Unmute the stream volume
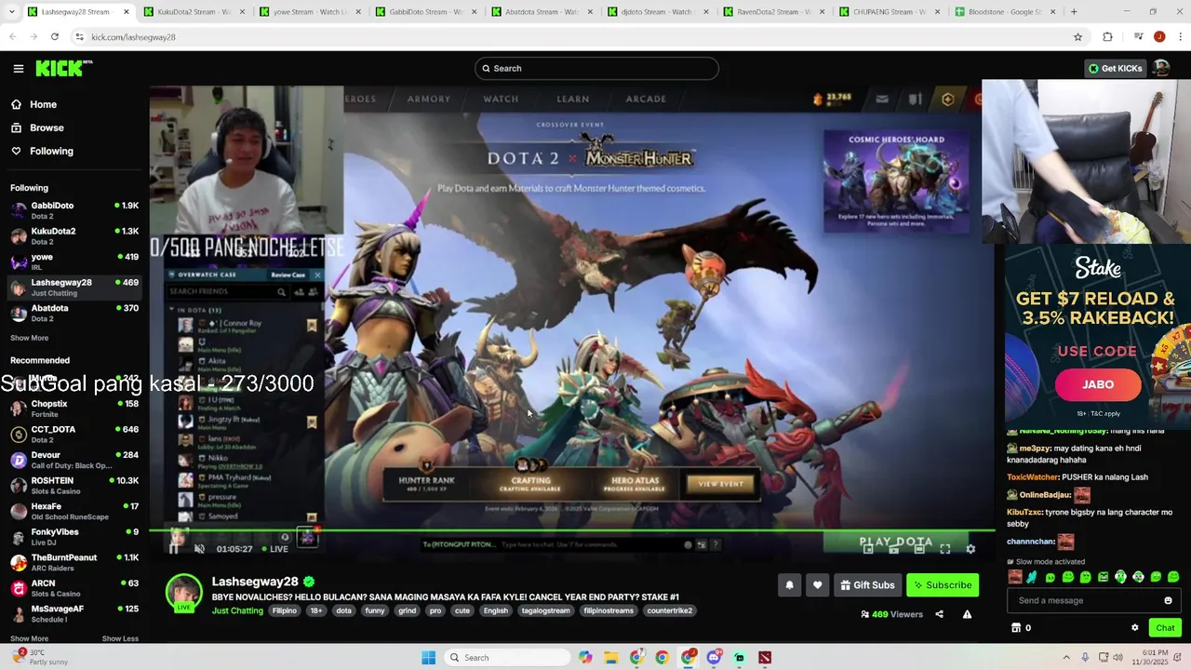Image resolution: width=1191 pixels, height=670 pixels. tap(199, 548)
